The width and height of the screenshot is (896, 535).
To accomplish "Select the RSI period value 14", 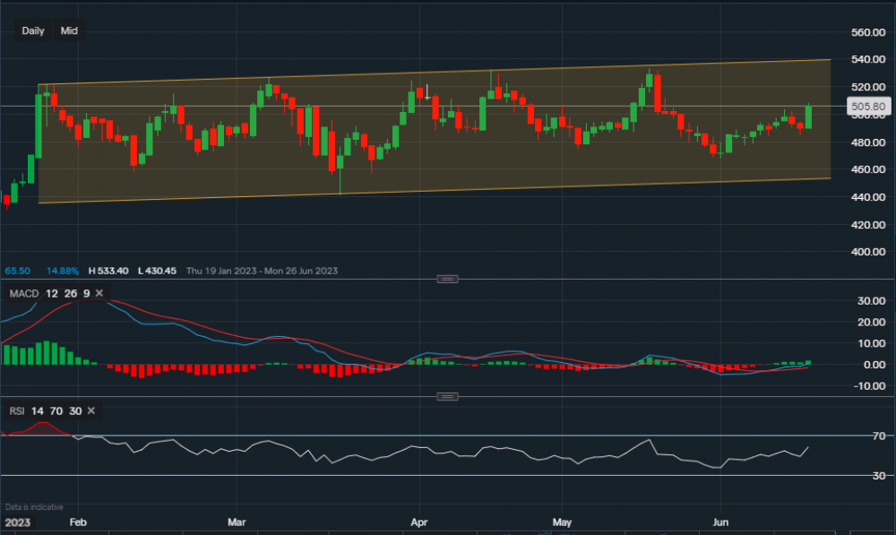I will click(x=39, y=411).
